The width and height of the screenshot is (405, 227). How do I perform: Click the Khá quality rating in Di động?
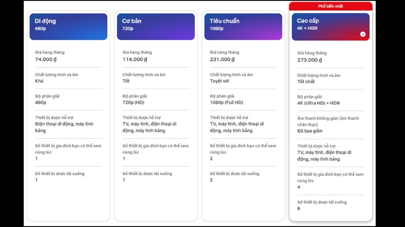[x=39, y=81]
